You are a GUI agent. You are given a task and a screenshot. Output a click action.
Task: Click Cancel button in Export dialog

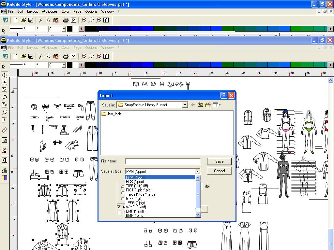click(x=219, y=171)
